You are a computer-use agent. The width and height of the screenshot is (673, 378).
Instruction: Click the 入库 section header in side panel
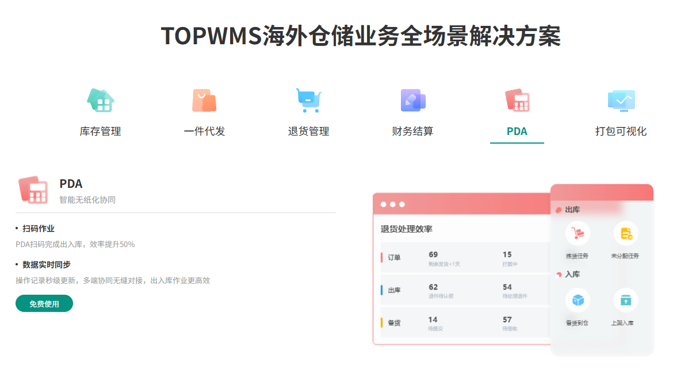[572, 275]
